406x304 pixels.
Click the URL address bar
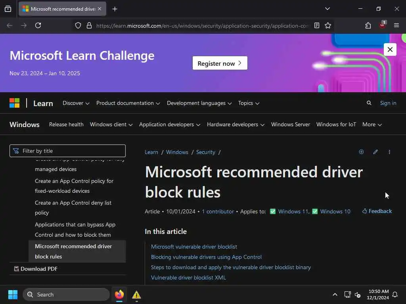tap(203, 26)
